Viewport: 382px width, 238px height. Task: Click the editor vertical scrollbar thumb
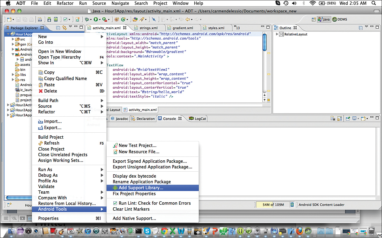[264, 42]
